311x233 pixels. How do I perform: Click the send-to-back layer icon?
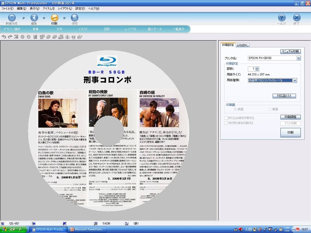(x=61, y=37)
